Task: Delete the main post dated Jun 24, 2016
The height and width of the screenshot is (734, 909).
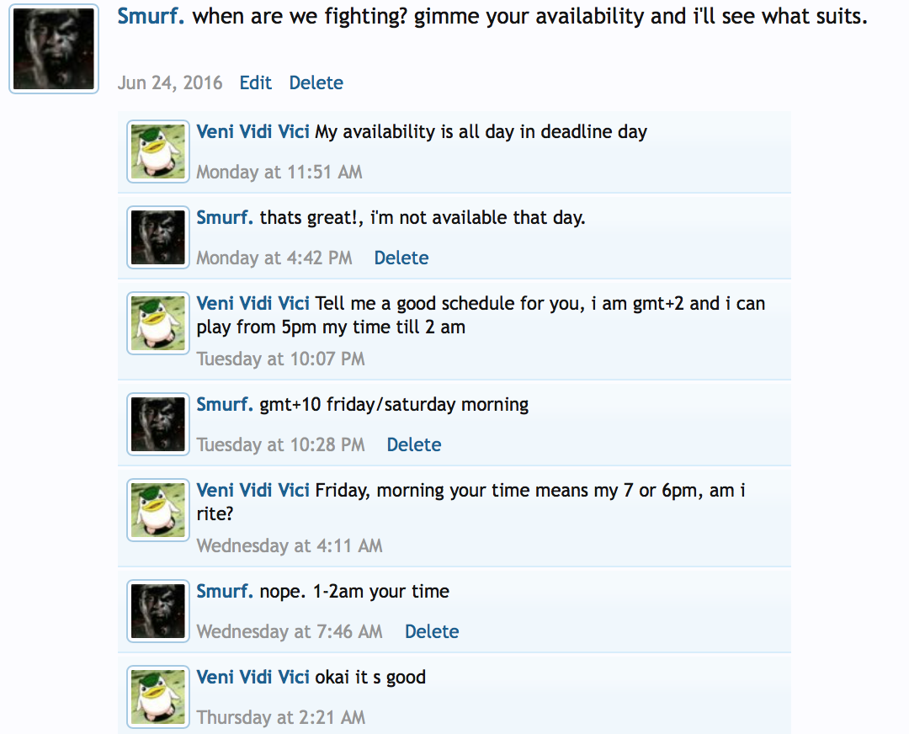Action: 316,82
